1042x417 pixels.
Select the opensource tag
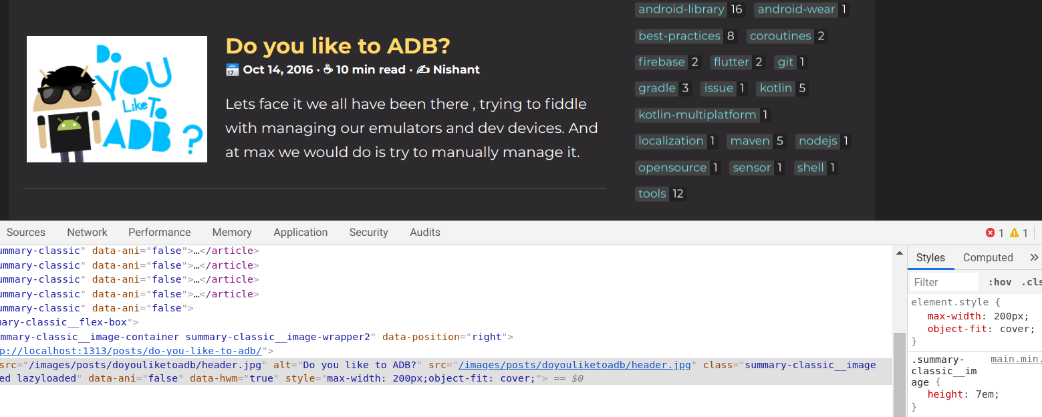(672, 168)
